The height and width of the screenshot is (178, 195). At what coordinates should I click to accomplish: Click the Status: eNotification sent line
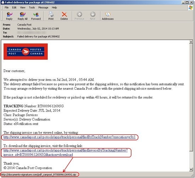21,124
